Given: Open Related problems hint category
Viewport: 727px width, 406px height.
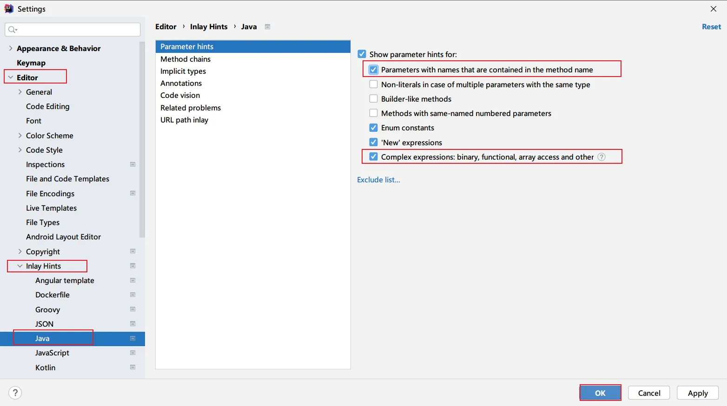Looking at the screenshot, I should 253,108.
